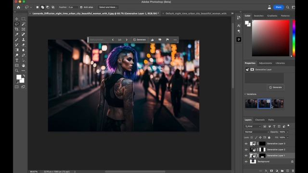Click Generate in the Properties panel
The height and width of the screenshot is (173, 308).
275,87
